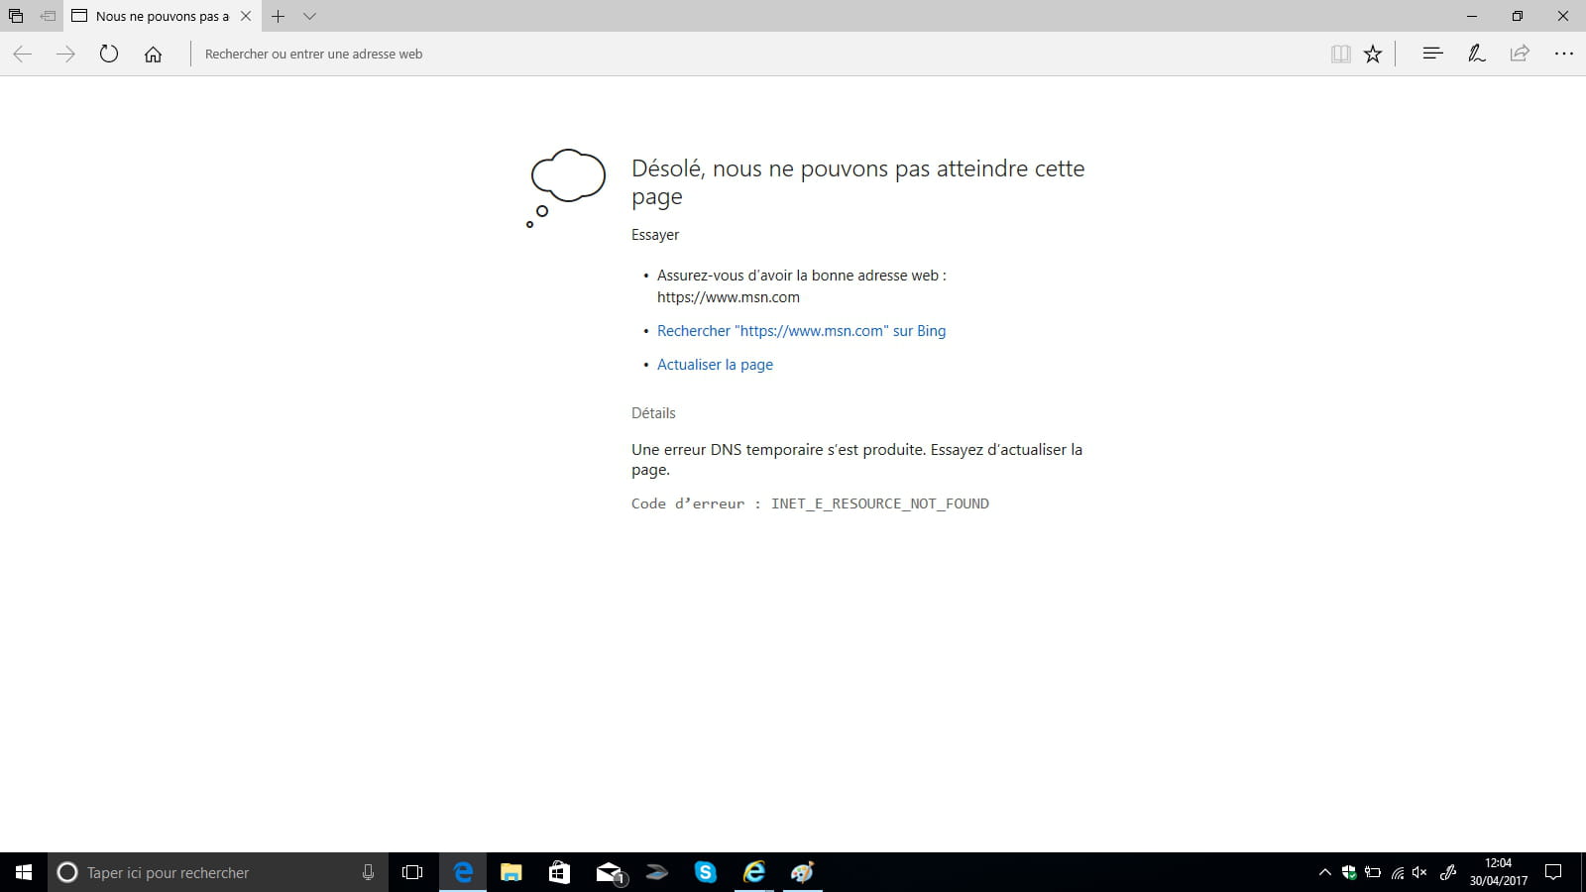Close the 'Nous ne pouvons pas a' tab
Screen dimensions: 1586x892
coord(246,16)
